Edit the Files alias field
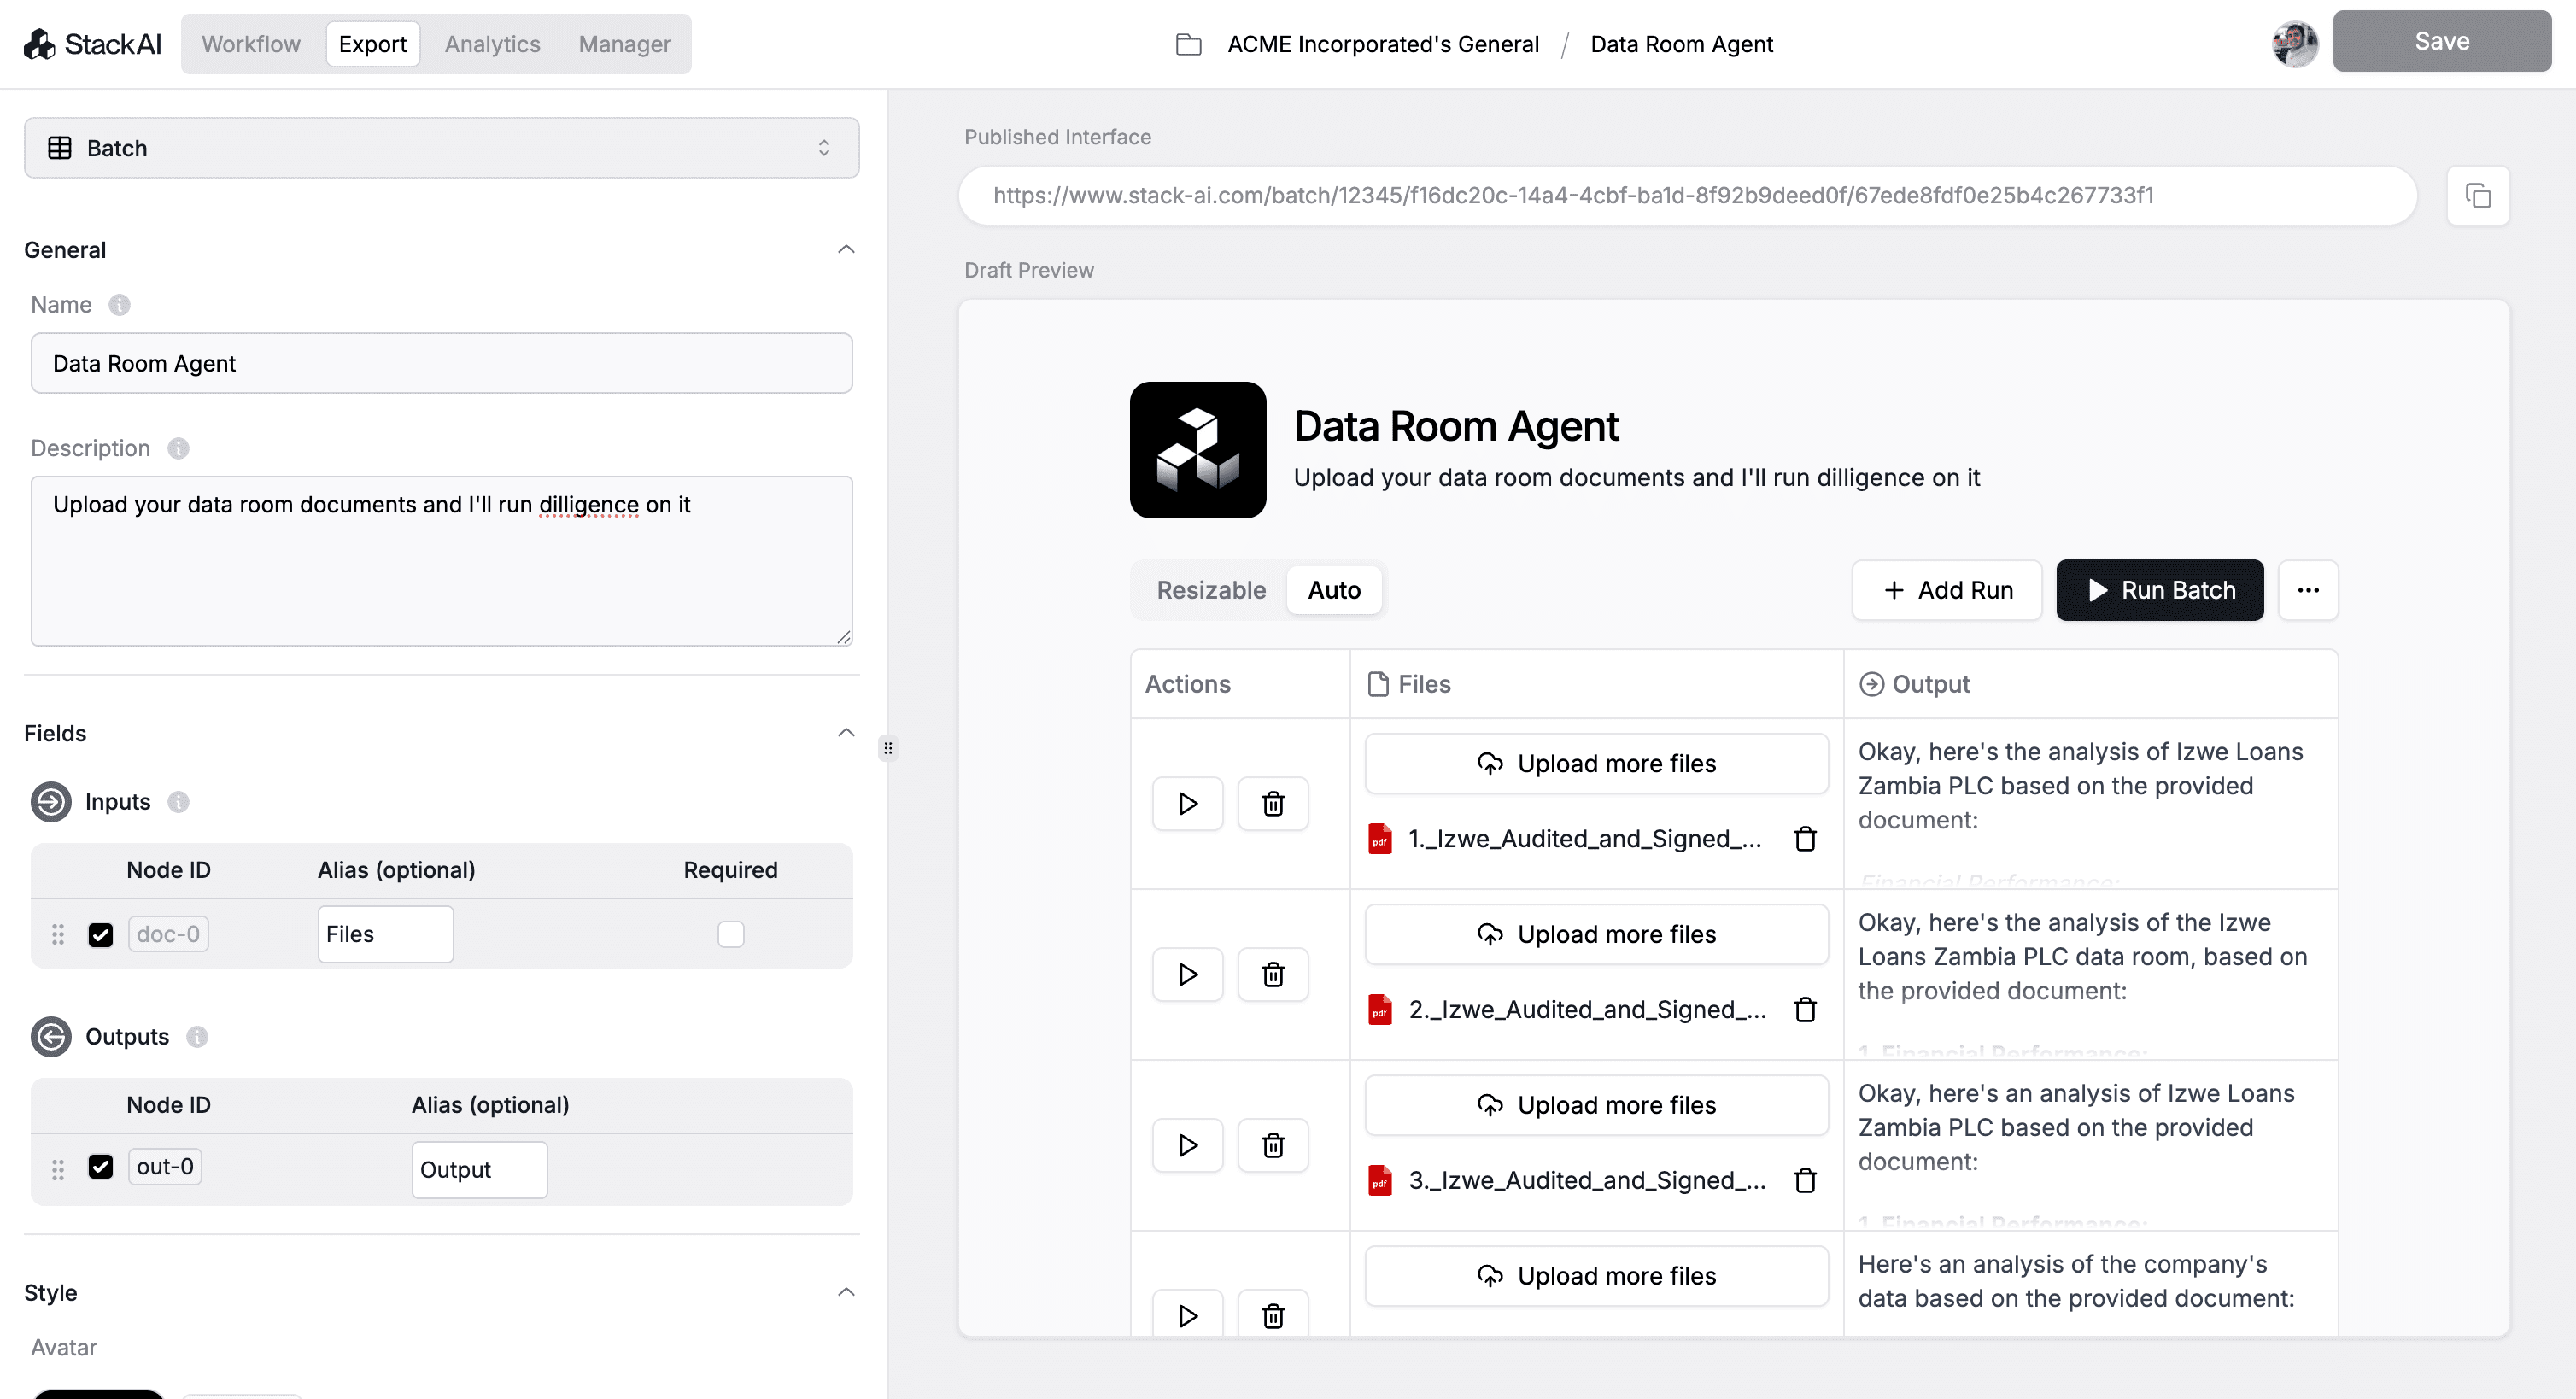Screen dimensions: 2576x1399 (385, 934)
